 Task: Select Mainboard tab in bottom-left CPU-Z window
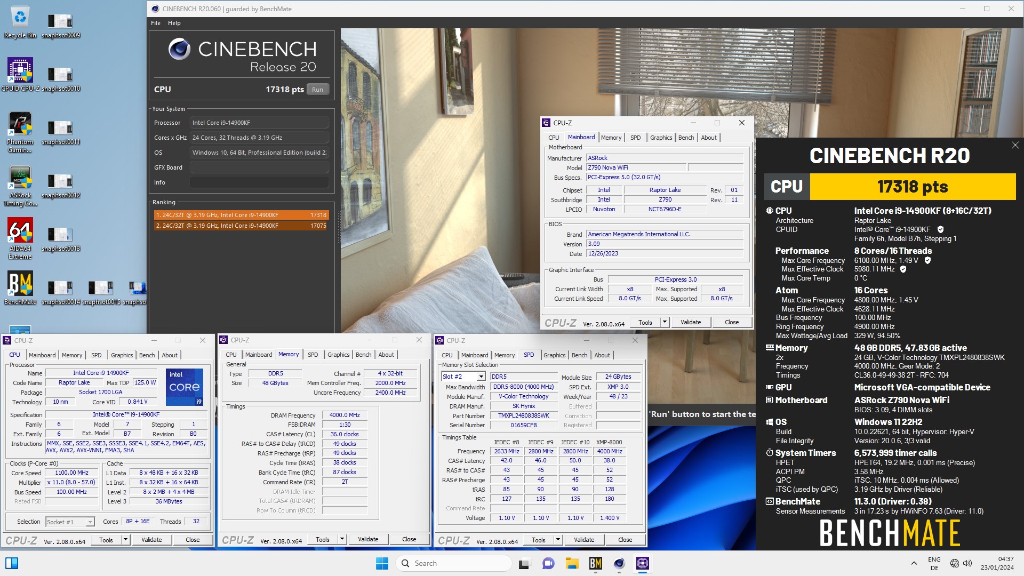pyautogui.click(x=42, y=355)
